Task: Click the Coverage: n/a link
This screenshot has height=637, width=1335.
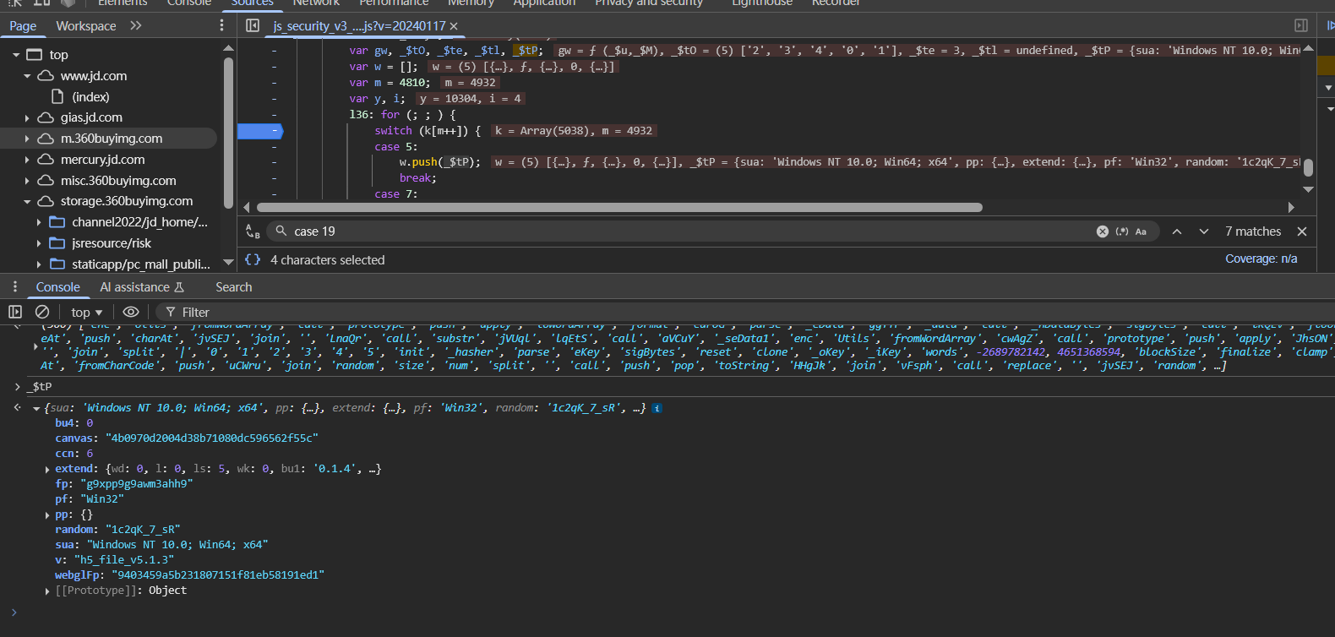Action: click(x=1261, y=259)
